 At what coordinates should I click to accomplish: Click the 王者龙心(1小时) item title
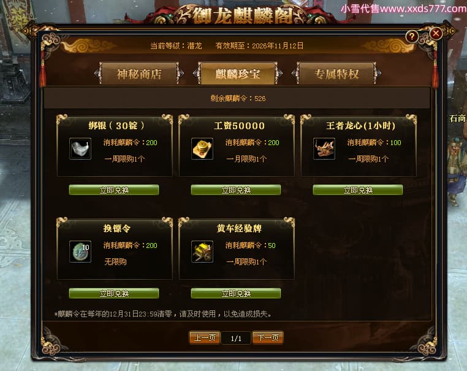click(x=361, y=126)
